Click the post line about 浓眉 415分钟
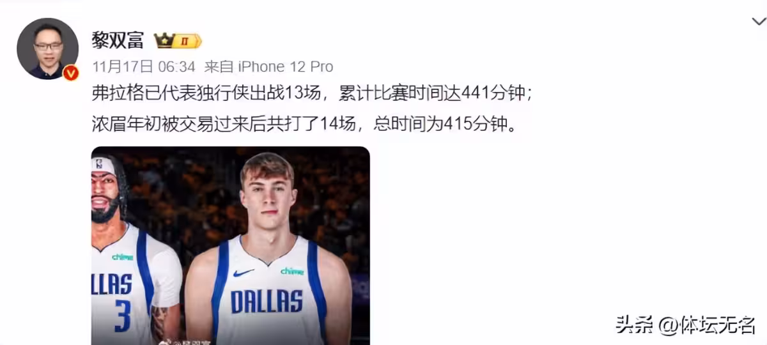Viewport: 767px width, 345px height. 304,122
